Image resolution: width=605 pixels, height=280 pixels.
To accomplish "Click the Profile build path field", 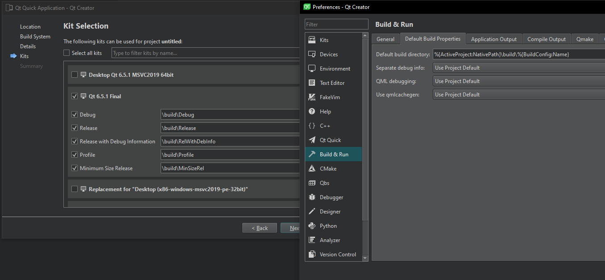I will [x=230, y=155].
